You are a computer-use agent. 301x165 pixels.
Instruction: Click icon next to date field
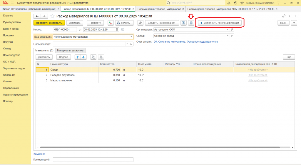(123, 30)
